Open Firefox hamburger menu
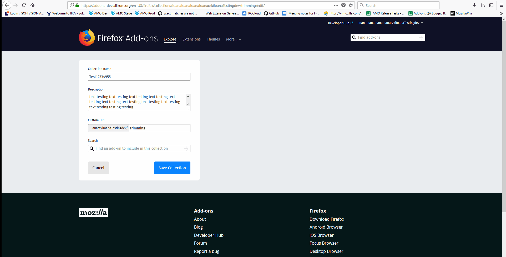Screen dimensions: 506x257 502,5
